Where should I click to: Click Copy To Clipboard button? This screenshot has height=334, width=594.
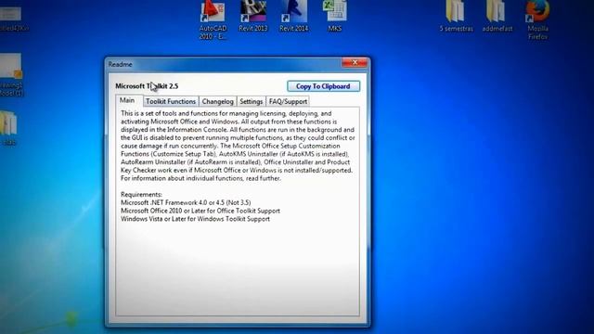point(323,86)
